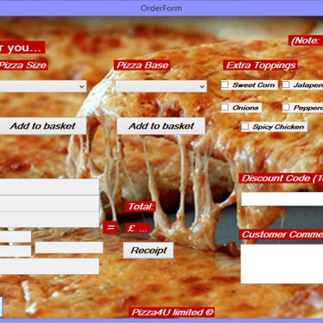Click the OrderForm window title
Screen dimensions: 323x323
[x=161, y=8]
